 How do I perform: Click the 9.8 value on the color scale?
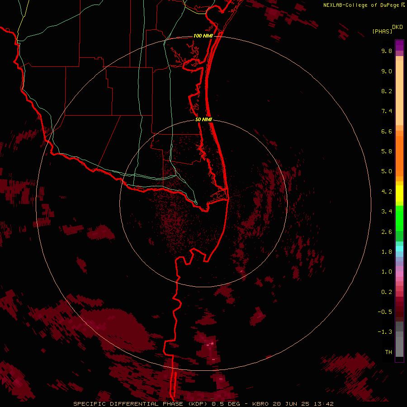[387, 51]
